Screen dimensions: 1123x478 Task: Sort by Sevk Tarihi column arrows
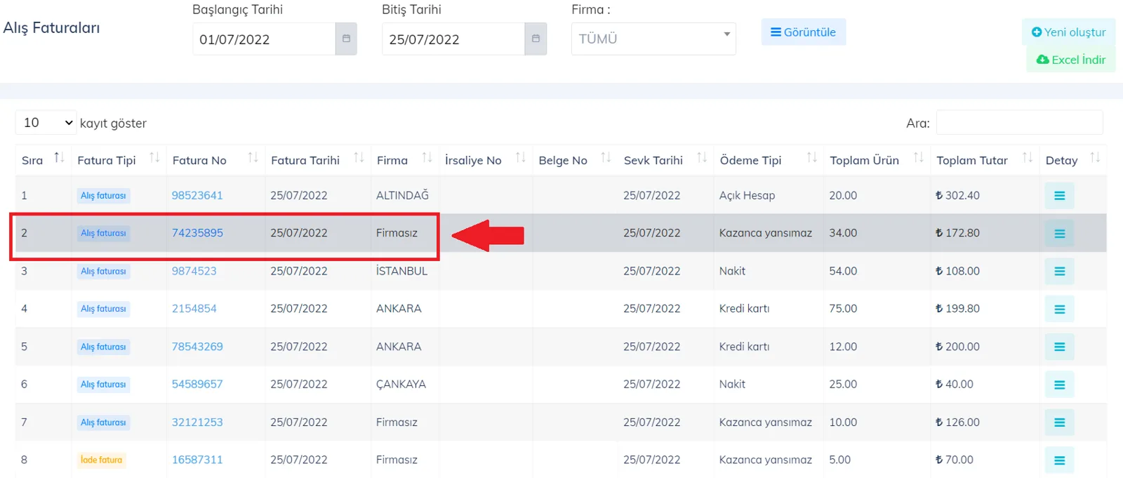[x=702, y=158]
